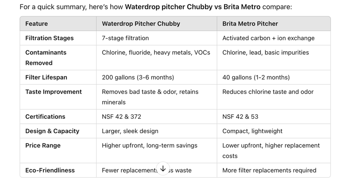Click the "Reduces chlorine taste and odor" cell

coord(268,92)
